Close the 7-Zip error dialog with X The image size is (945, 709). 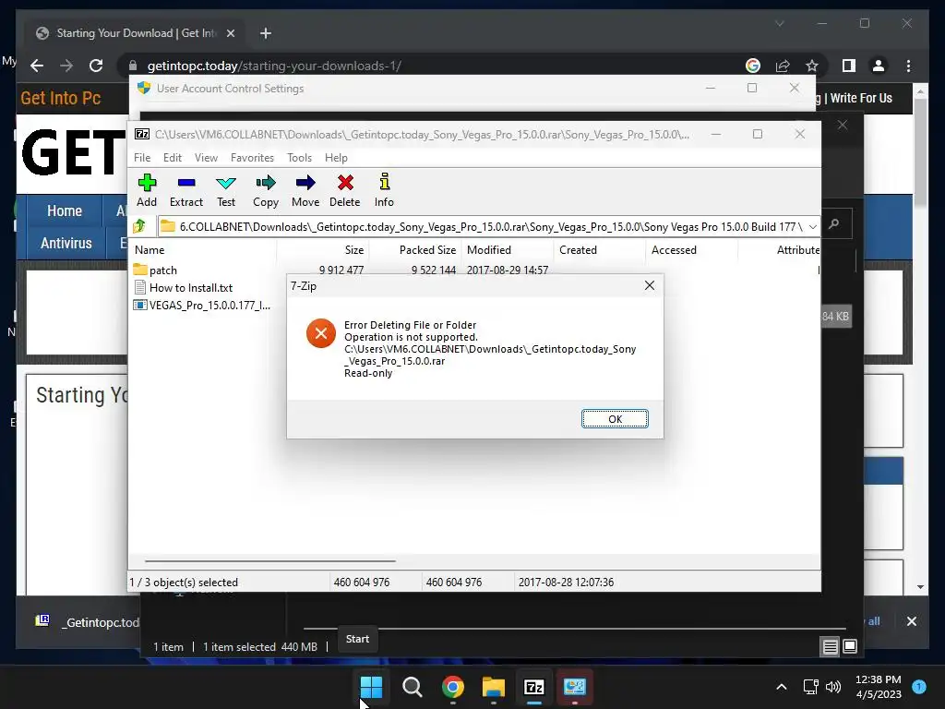(649, 286)
